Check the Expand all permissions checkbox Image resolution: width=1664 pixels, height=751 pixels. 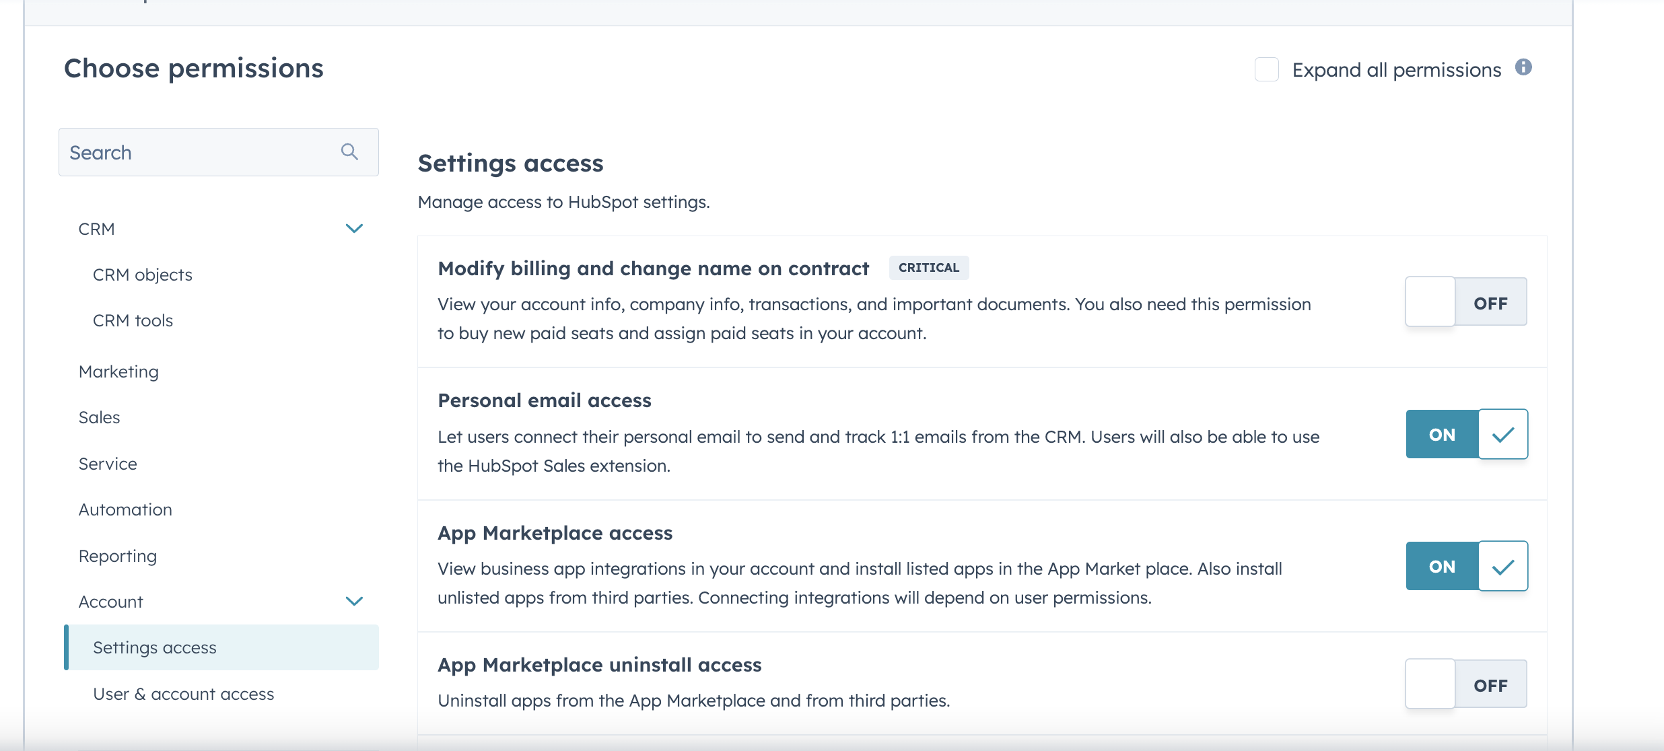pyautogui.click(x=1266, y=69)
